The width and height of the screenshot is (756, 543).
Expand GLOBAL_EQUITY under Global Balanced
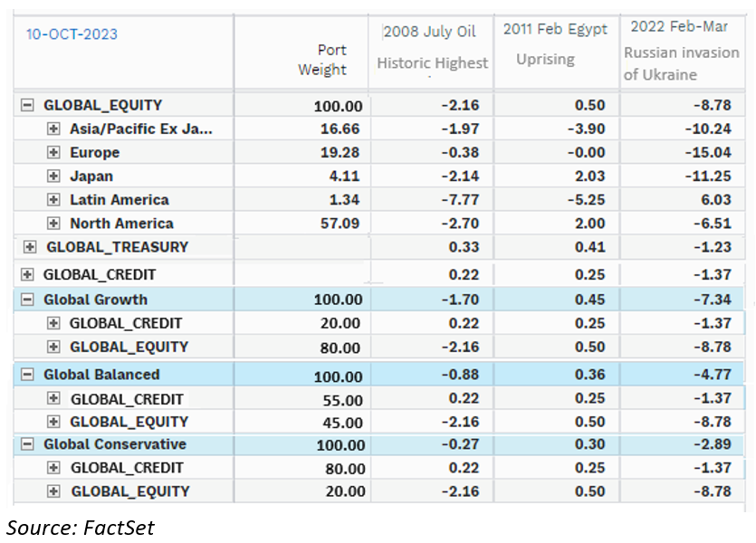pos(53,422)
